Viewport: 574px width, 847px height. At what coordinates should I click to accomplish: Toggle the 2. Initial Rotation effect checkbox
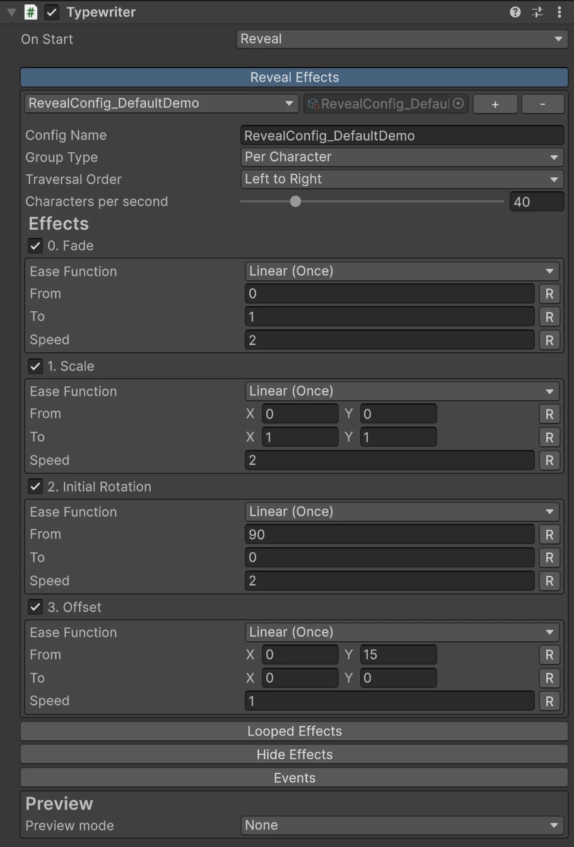(x=35, y=487)
